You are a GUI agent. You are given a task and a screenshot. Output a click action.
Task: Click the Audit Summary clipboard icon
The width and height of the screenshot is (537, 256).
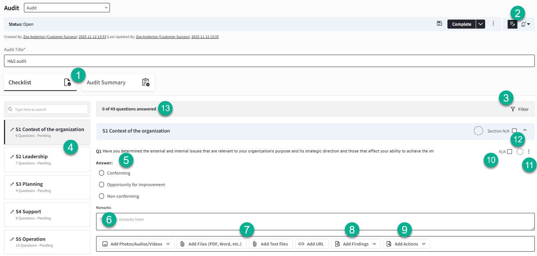coord(146,82)
